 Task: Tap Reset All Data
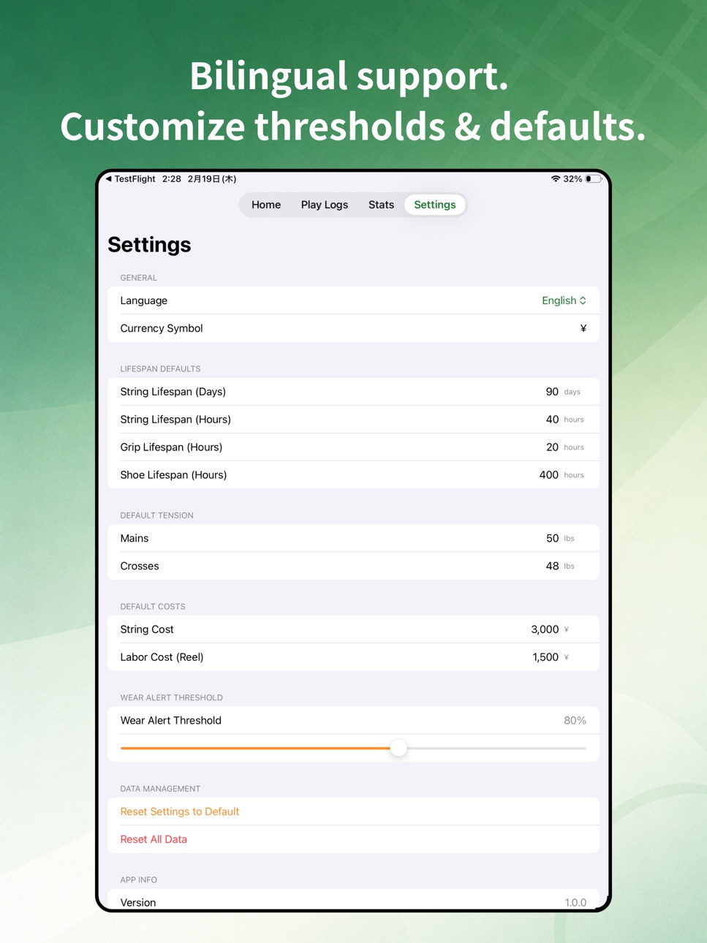click(x=154, y=839)
